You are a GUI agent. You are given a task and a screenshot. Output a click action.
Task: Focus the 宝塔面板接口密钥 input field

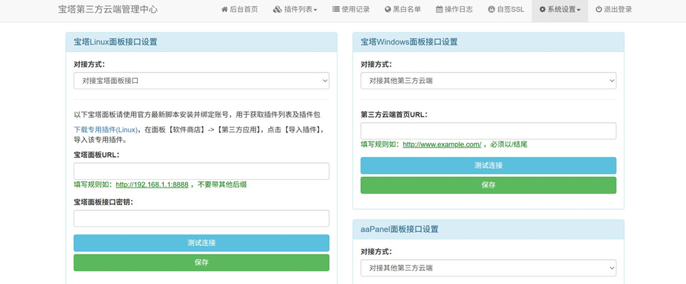coord(201,218)
